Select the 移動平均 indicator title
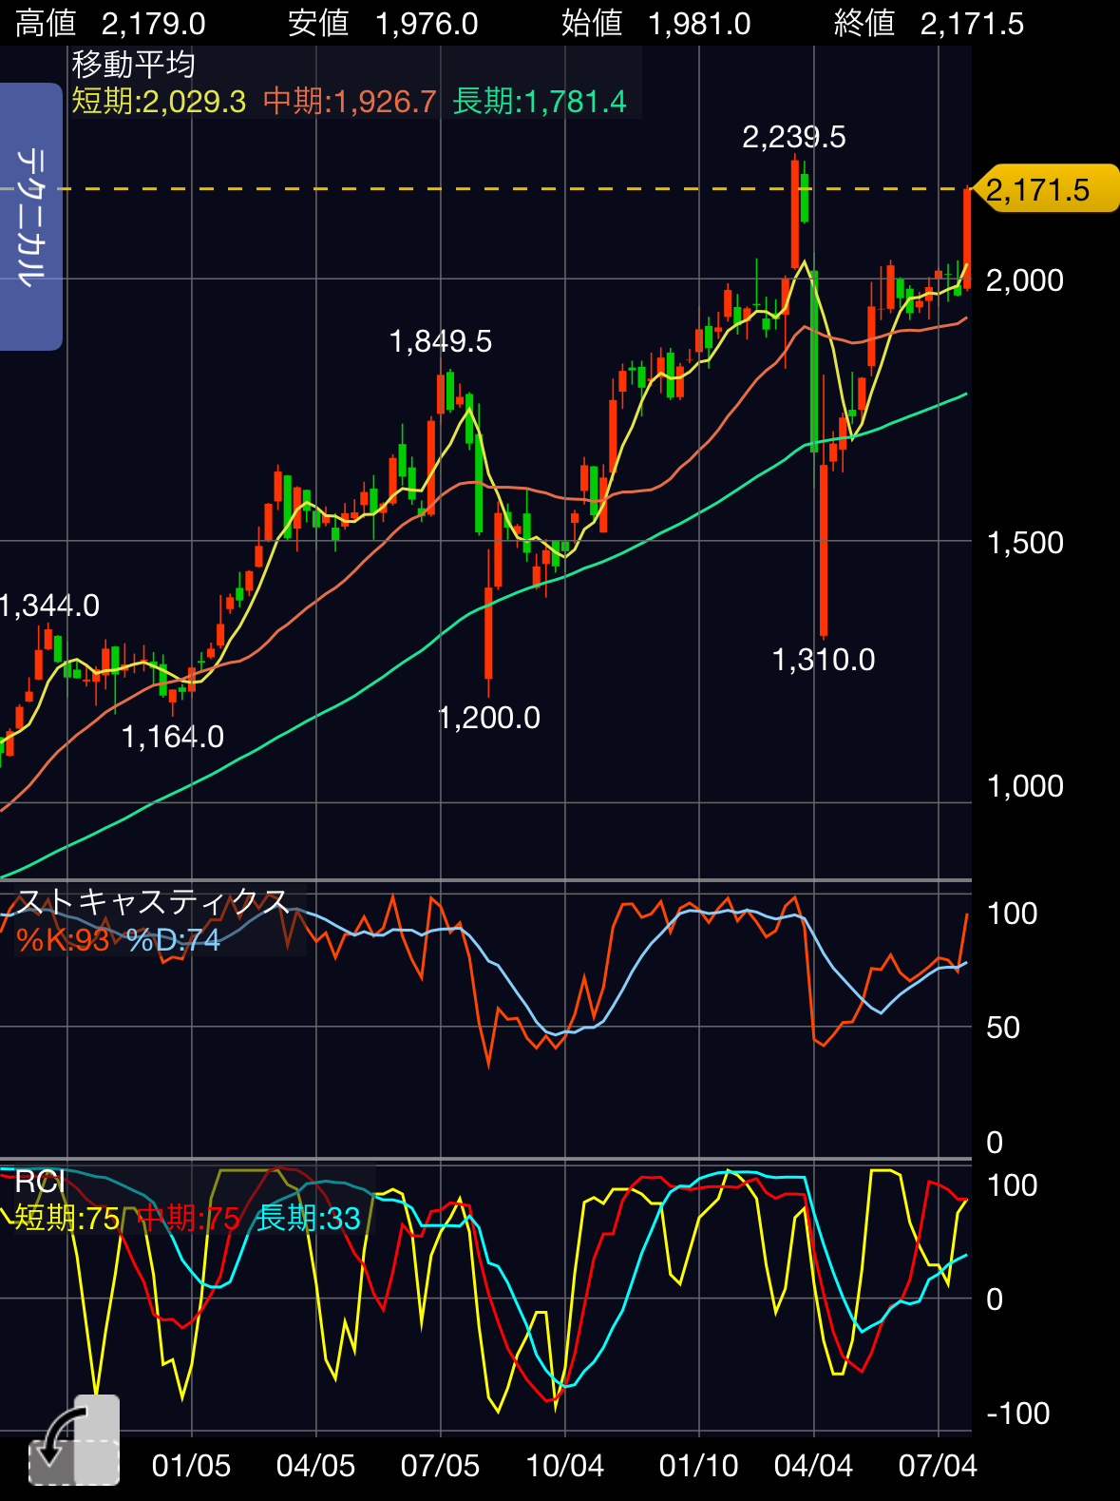This screenshot has width=1120, height=1501. (x=134, y=65)
